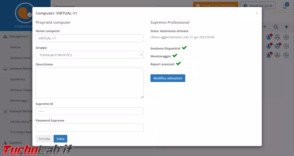
Task: Click the Supremo icon in first row
Action: [x=269, y=37]
